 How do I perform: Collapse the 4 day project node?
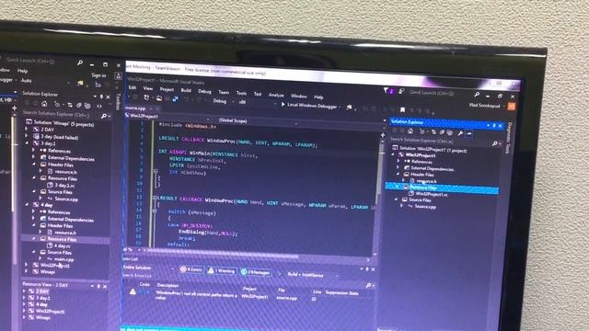(x=27, y=204)
